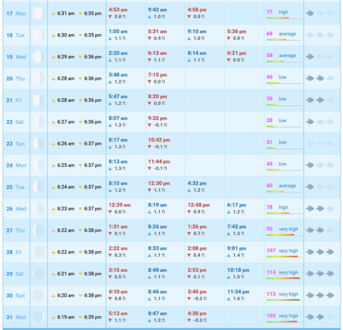Click the fish activity icons for Tuesday 18
Viewport: 343px width, 330px height.
click(x=320, y=35)
